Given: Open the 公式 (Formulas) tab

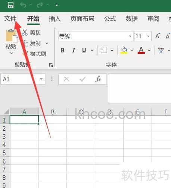Looking at the screenshot, I should pos(110,19).
